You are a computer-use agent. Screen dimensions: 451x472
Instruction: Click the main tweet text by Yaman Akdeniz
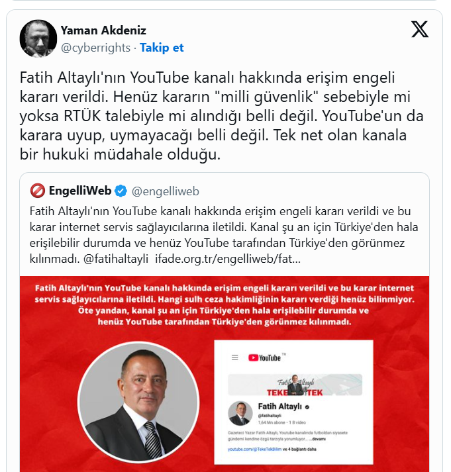(x=221, y=116)
